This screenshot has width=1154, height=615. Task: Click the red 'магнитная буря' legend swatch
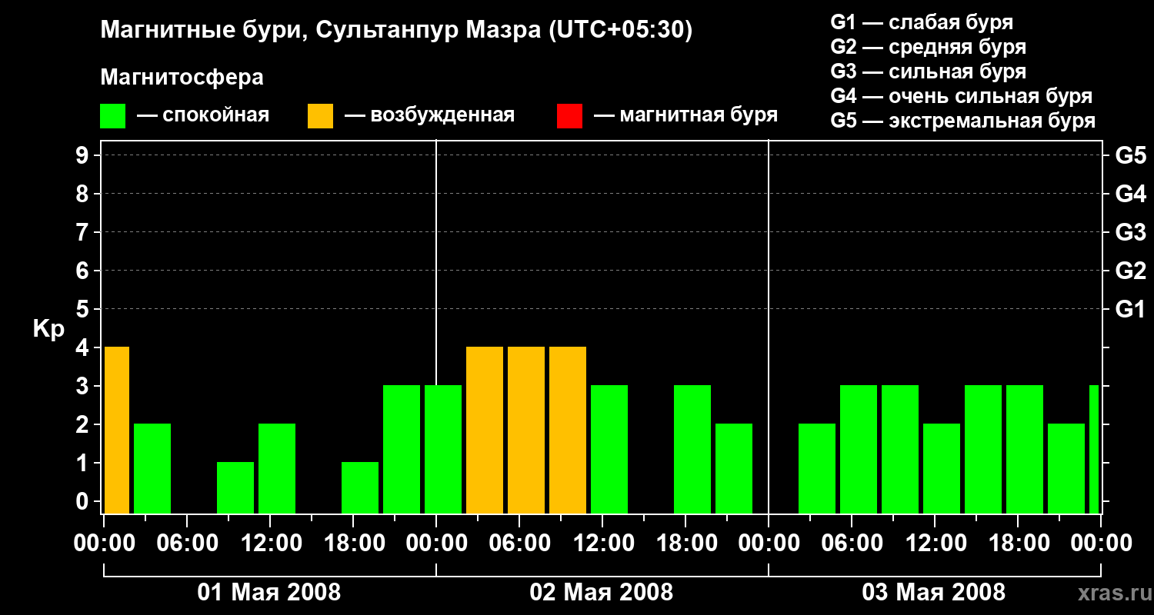[x=569, y=116]
